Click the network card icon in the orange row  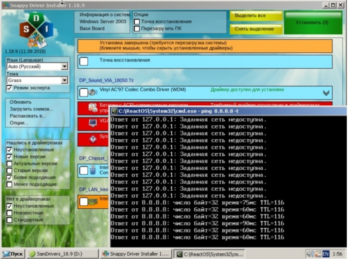(x=93, y=202)
